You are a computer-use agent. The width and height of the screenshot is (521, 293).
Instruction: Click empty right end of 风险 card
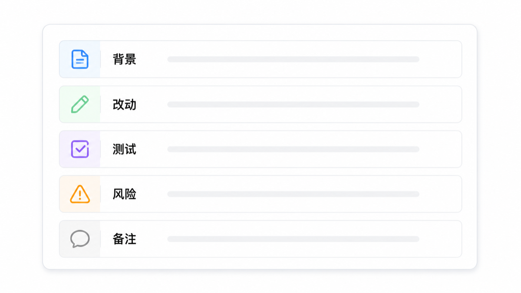(440, 194)
